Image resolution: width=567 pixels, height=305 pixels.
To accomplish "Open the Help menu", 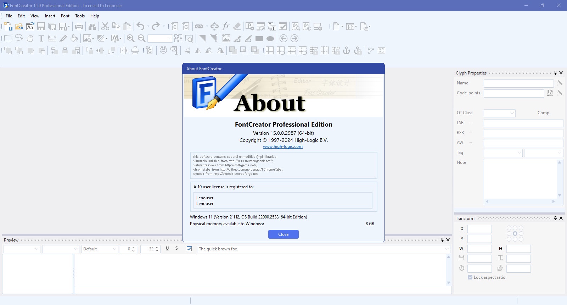I will coord(95,16).
